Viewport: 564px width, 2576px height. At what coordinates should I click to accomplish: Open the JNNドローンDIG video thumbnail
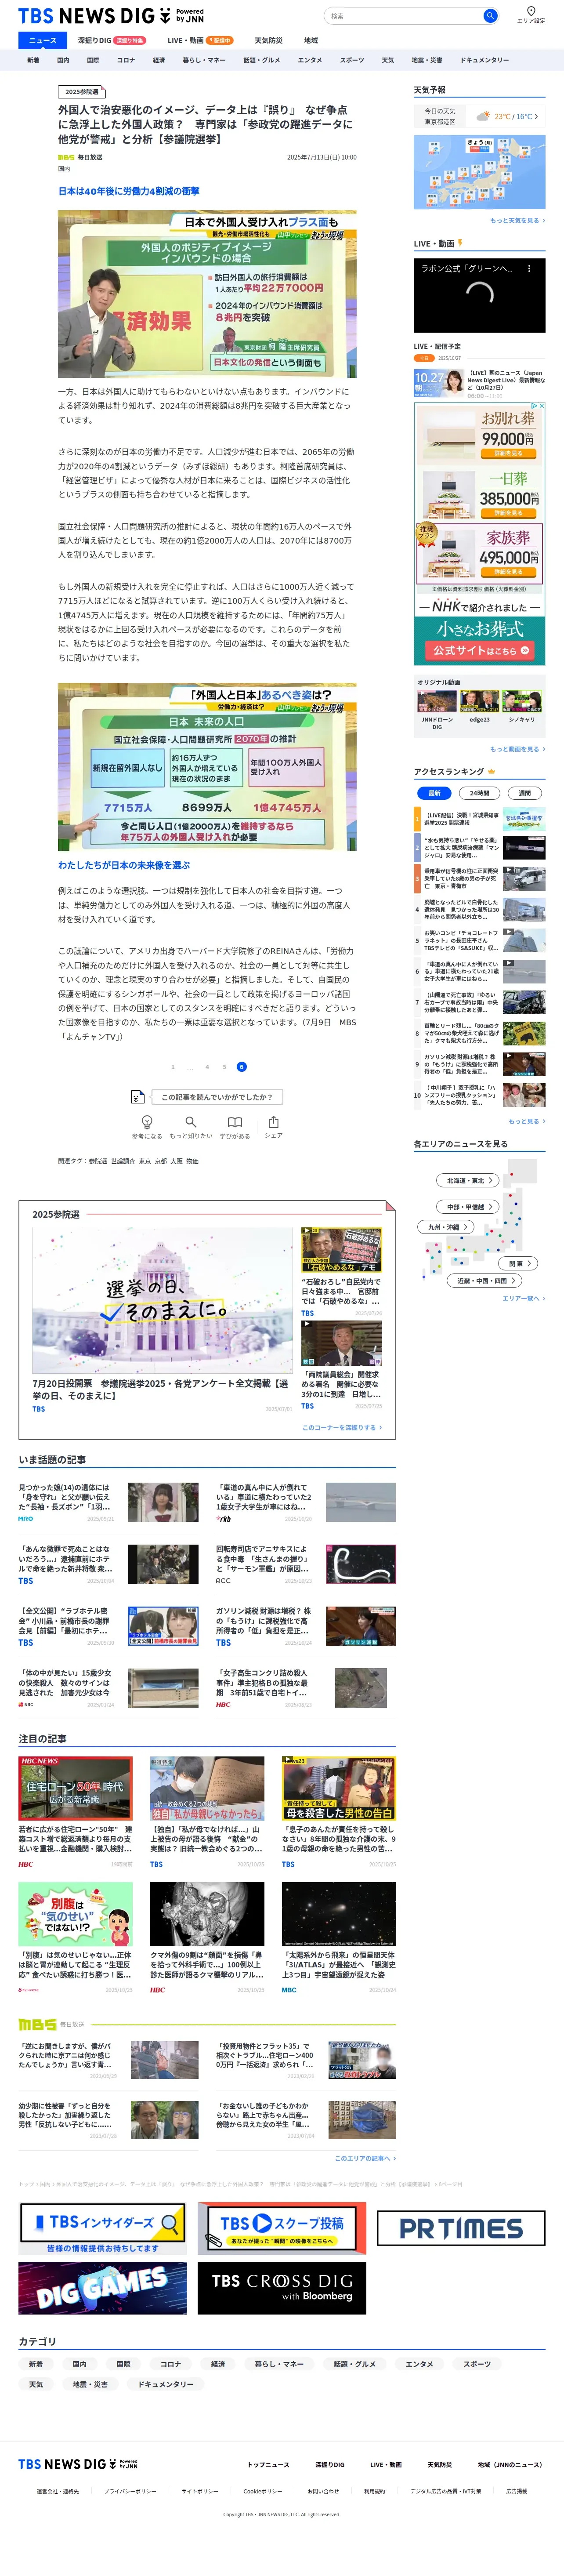[437, 701]
